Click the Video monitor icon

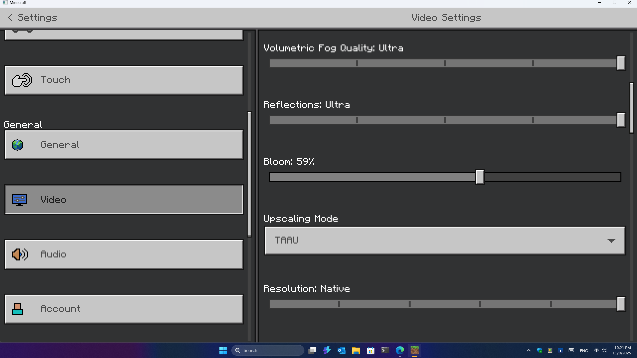click(19, 200)
